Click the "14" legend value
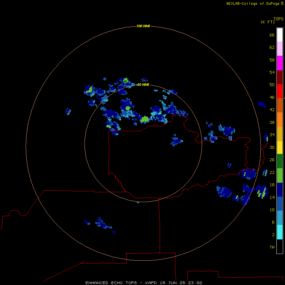This screenshot has width=285, height=285. point(272,198)
